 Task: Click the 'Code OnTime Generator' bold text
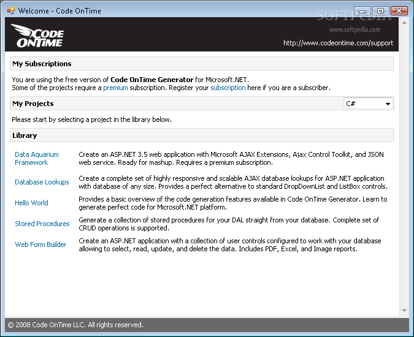(x=152, y=80)
